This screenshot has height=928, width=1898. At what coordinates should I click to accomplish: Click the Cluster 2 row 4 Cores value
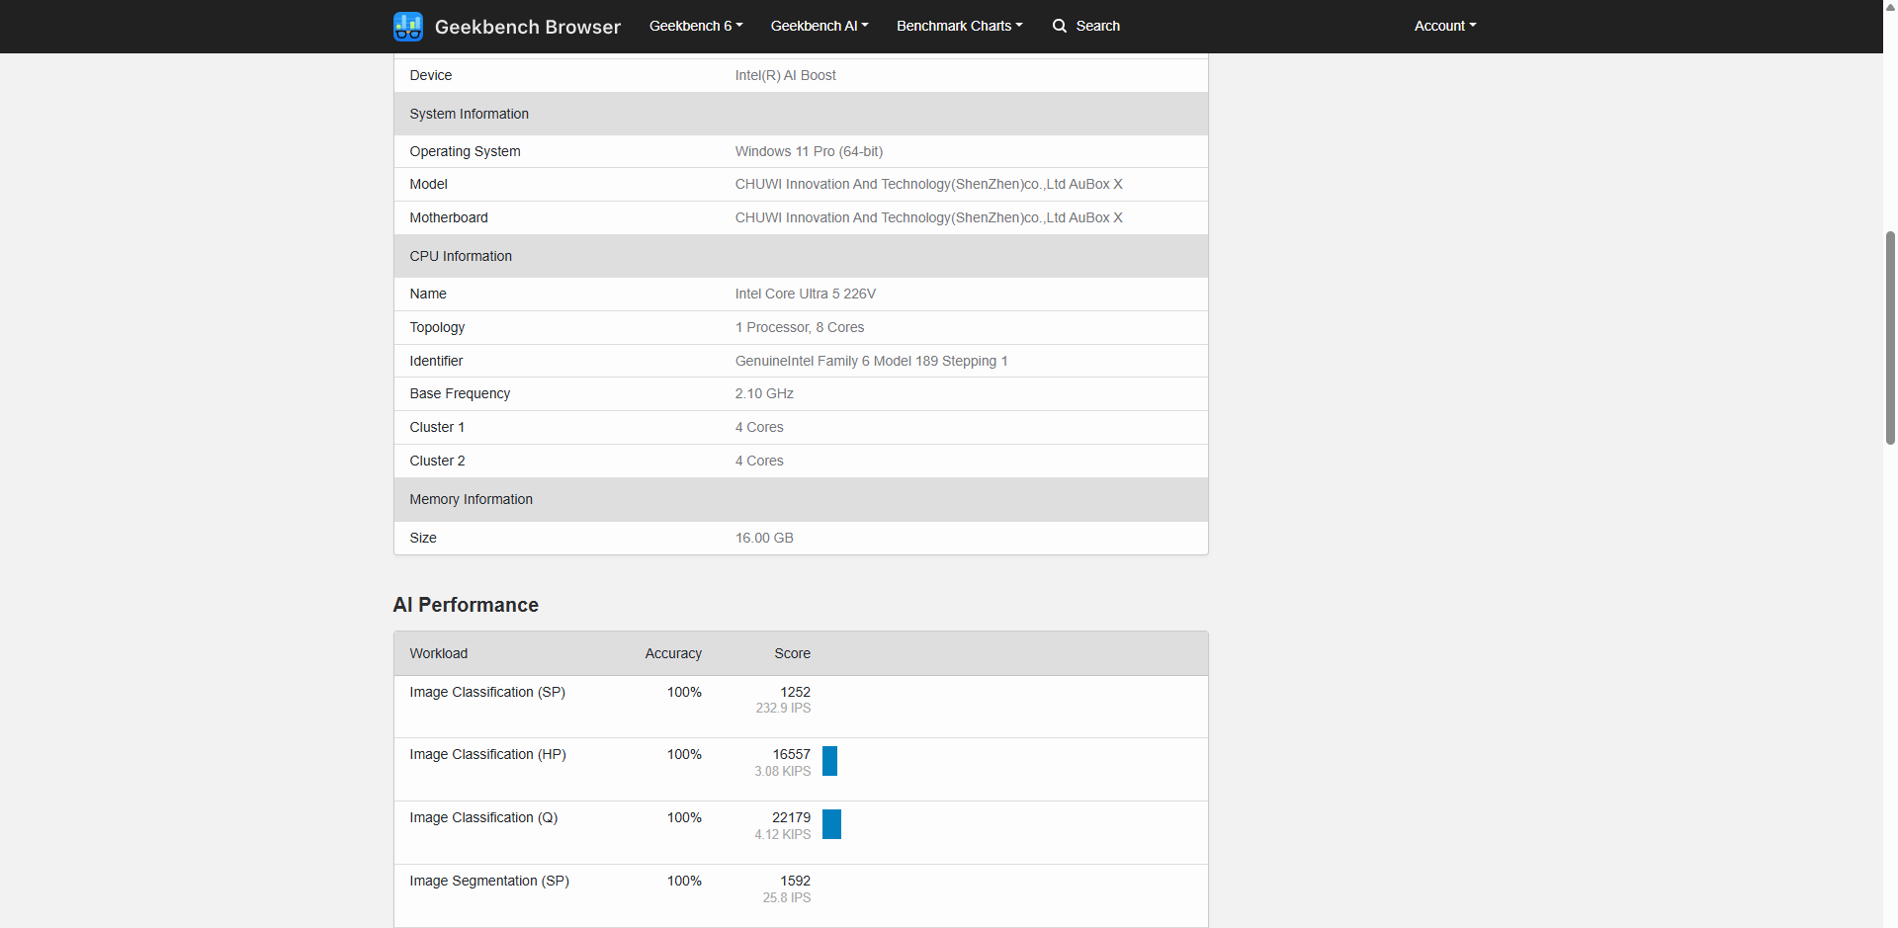[x=759, y=461]
